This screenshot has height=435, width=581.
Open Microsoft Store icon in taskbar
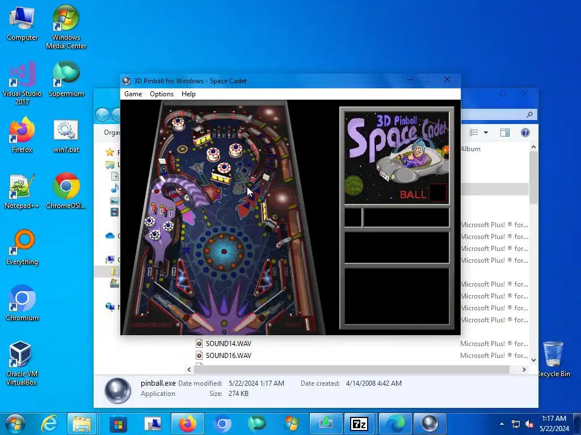(118, 424)
